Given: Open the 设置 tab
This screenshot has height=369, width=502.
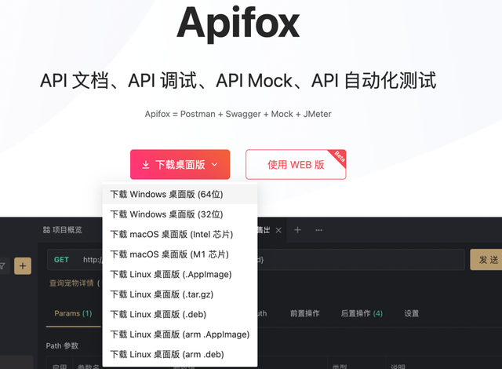Looking at the screenshot, I should pos(411,313).
